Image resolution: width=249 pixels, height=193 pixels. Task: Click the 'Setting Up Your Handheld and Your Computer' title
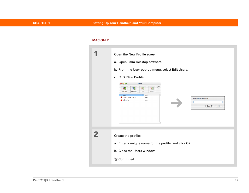click(127, 23)
